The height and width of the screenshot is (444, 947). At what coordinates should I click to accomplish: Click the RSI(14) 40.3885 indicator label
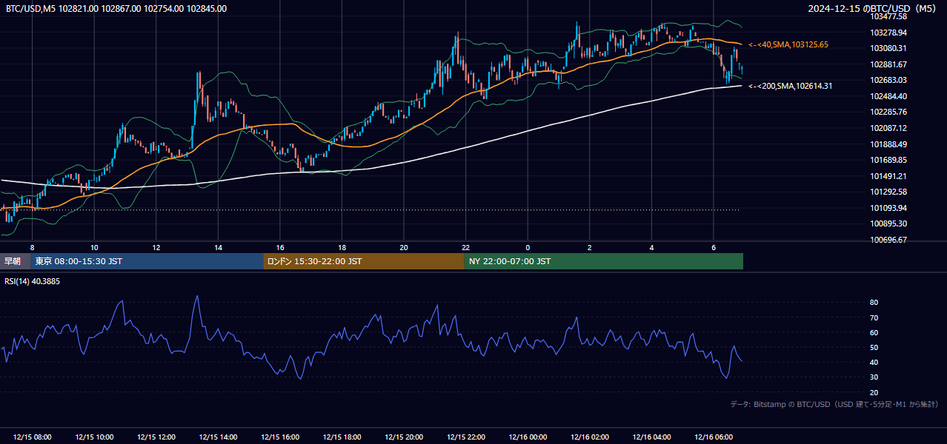tap(33, 281)
